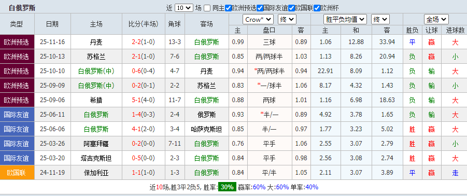Click date 25-03-26
This screenshot has height=196, width=467.
click(52, 144)
